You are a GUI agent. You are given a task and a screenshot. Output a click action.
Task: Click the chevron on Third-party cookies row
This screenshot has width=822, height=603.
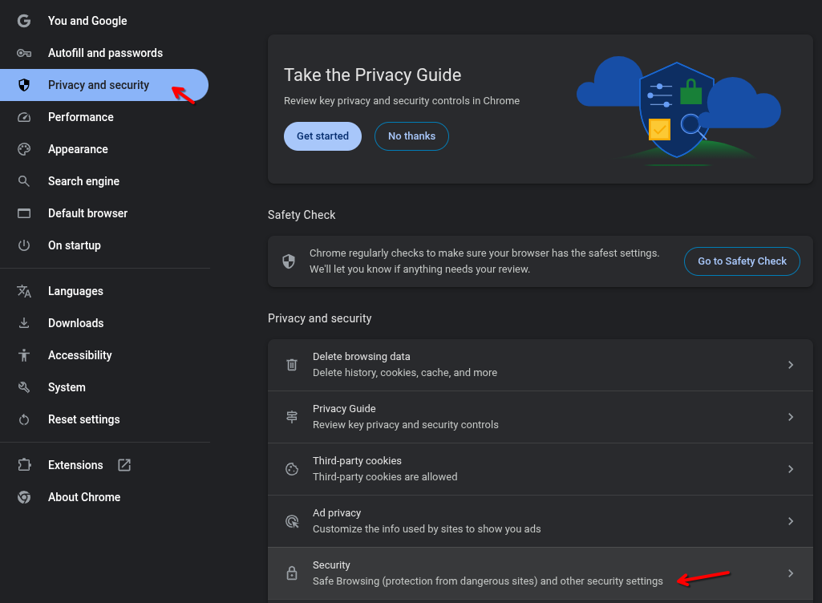coord(791,469)
